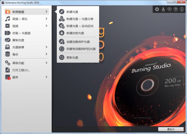Expand the 光盘映像 submenu arrow

46,47
